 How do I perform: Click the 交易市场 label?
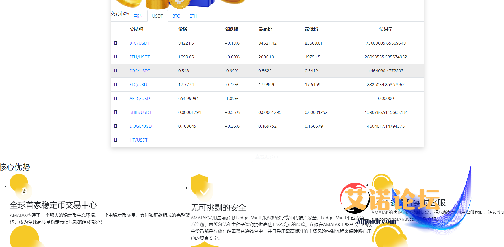coord(120,13)
